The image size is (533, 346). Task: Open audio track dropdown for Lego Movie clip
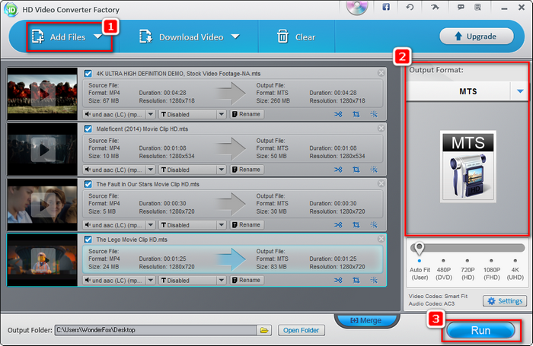(151, 280)
